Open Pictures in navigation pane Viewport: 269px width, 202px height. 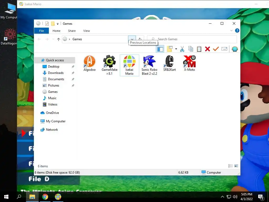point(53,85)
